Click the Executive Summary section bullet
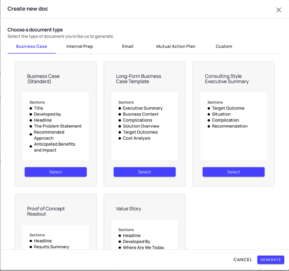Screen dimensions: 289x271 (143, 108)
